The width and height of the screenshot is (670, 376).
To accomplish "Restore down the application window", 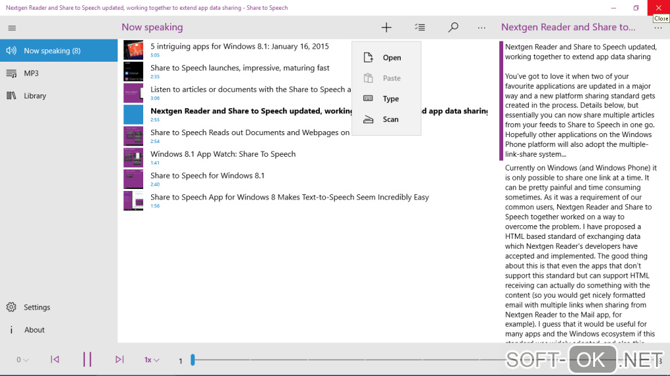I will [636, 8].
